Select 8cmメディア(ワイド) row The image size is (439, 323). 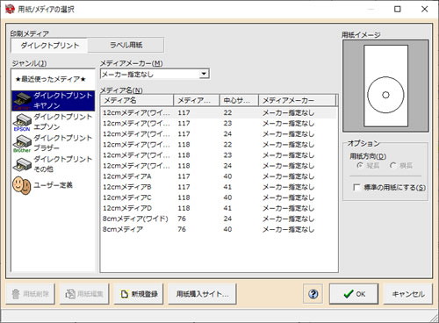click(x=219, y=219)
